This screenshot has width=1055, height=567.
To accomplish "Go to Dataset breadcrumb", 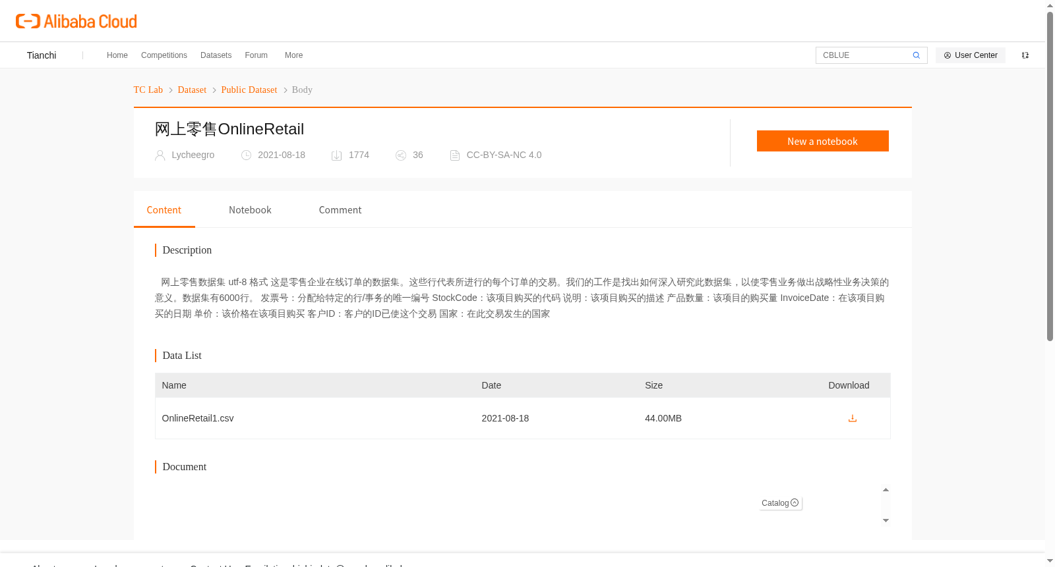I will coord(192,90).
